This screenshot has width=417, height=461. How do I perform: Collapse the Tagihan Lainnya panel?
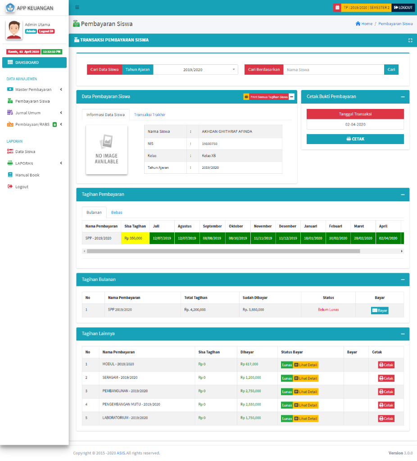(402, 334)
